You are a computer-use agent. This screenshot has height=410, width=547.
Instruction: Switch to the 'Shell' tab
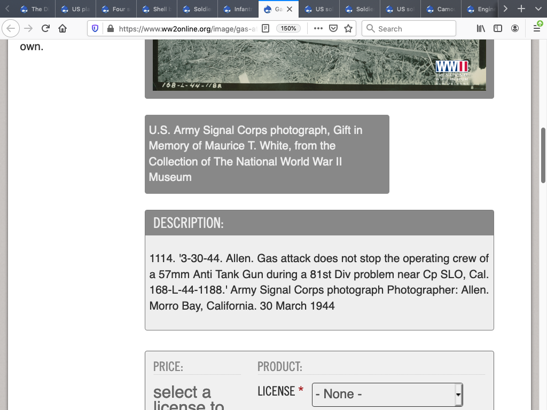coord(159,9)
